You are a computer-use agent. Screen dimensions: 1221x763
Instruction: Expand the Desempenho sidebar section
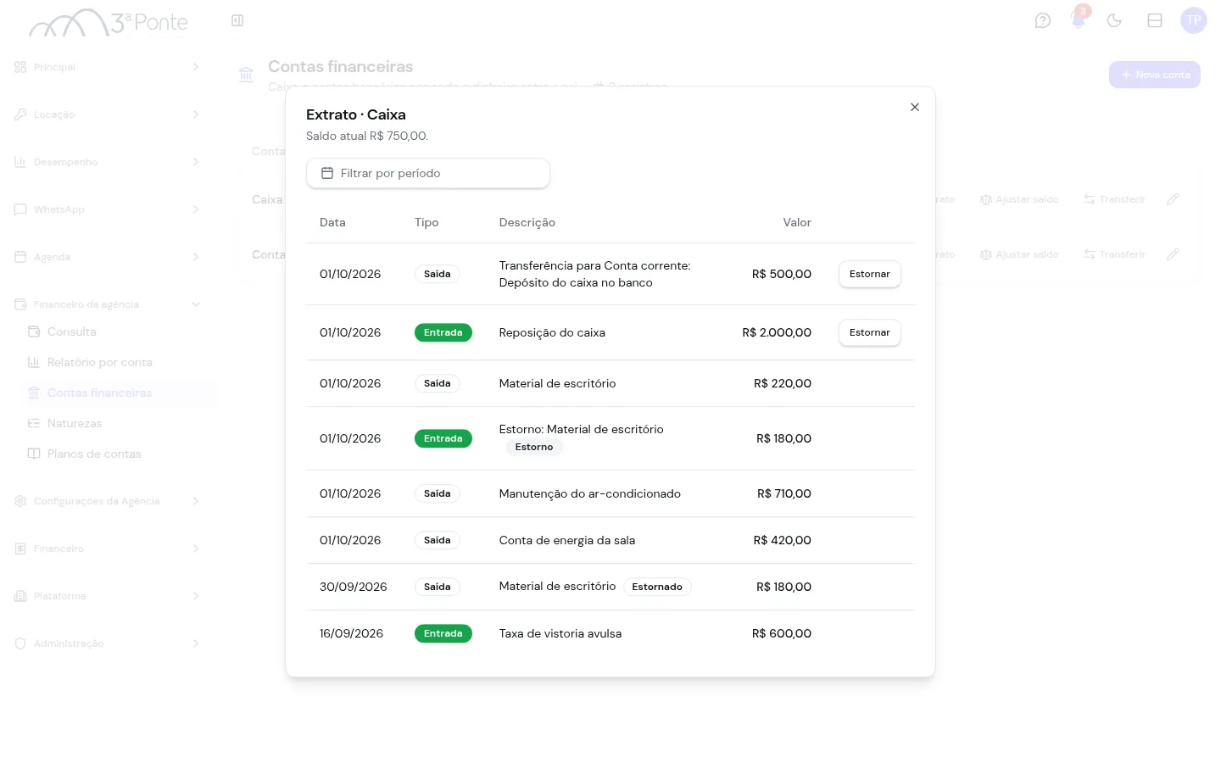point(107,162)
